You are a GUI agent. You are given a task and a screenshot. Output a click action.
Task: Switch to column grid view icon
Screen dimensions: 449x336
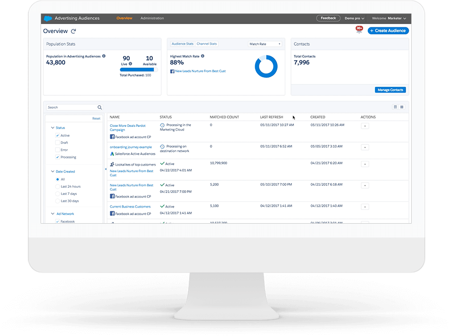pyautogui.click(x=395, y=107)
